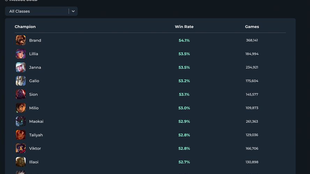The width and height of the screenshot is (310, 174).
Task: Click the chevron arrow beside All Classes
Action: click(73, 11)
